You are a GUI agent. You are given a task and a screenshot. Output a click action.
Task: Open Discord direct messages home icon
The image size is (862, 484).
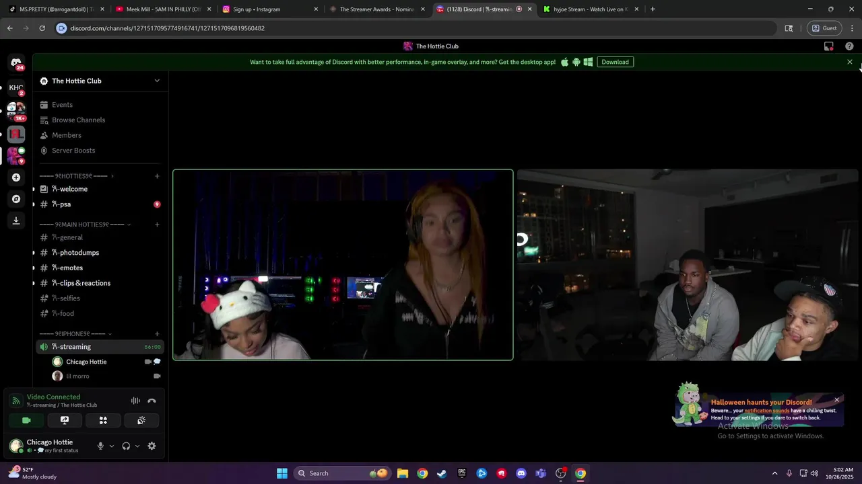click(16, 63)
